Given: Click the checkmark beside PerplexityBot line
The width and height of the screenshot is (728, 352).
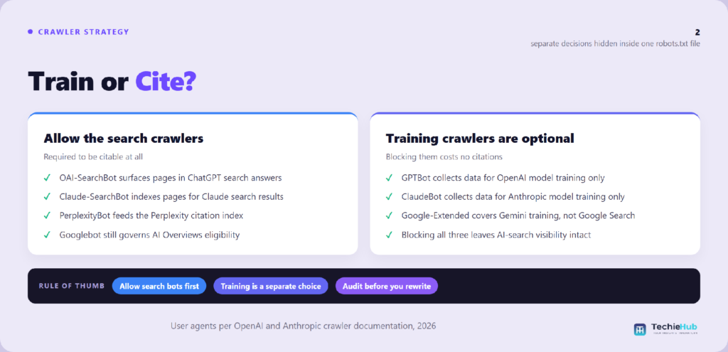Looking at the screenshot, I should click(x=47, y=216).
